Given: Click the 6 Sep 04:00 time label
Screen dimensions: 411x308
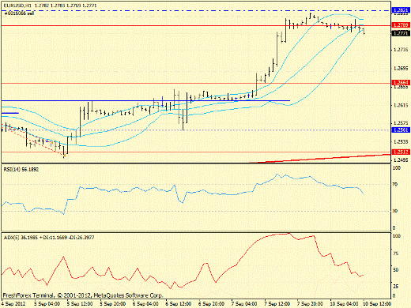Looking at the screenshot, I should (x=145, y=304).
